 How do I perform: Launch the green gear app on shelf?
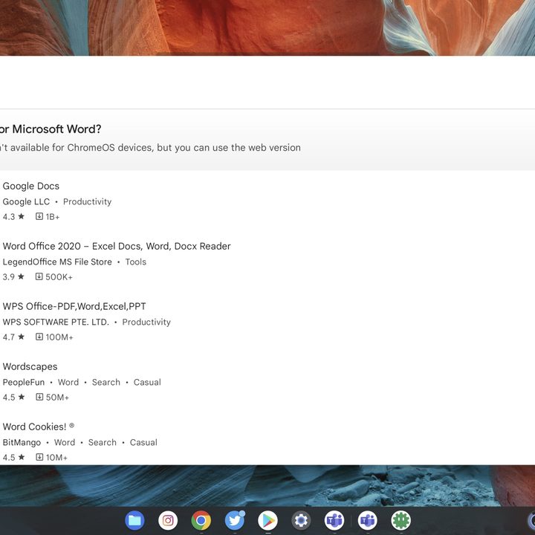pyautogui.click(x=401, y=520)
